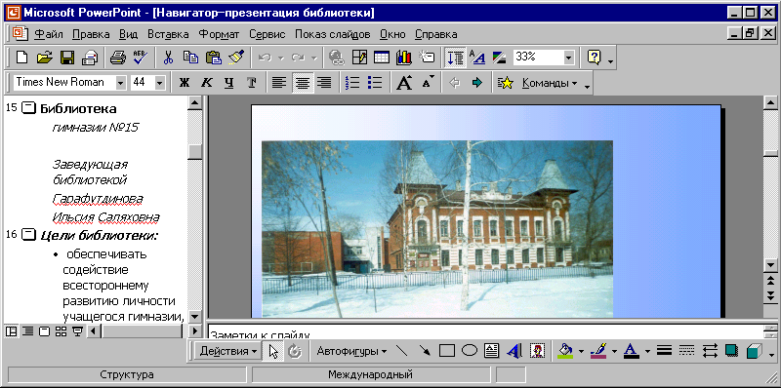Open the Показ слайдов menu

[333, 34]
